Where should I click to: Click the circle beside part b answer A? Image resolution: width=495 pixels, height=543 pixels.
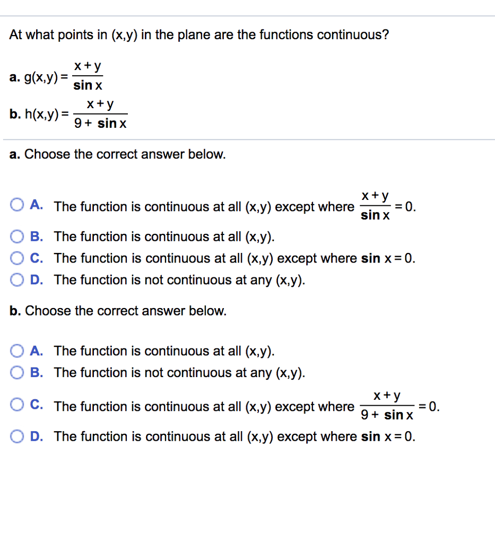[17, 351]
